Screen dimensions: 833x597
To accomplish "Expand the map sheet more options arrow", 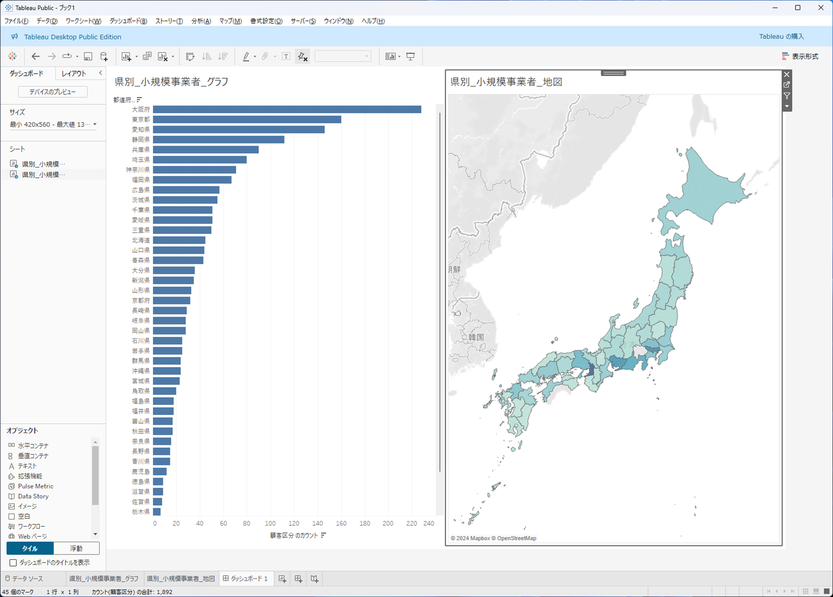I will pos(787,106).
